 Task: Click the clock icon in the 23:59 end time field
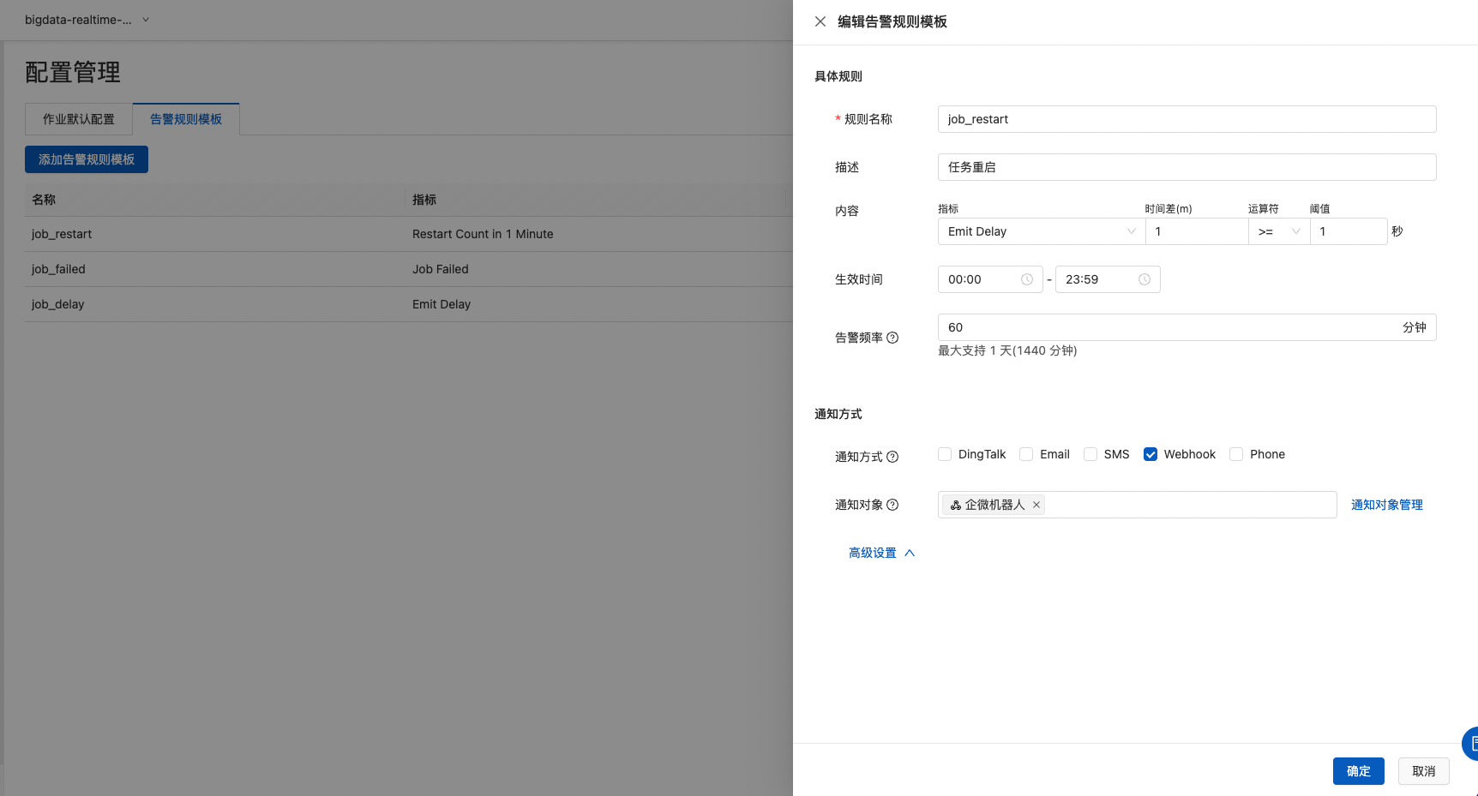[x=1145, y=279]
